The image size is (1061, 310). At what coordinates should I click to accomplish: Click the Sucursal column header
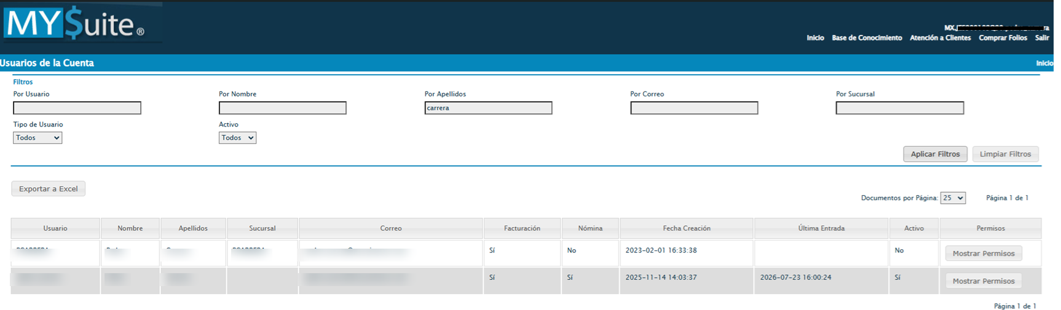pyautogui.click(x=262, y=228)
